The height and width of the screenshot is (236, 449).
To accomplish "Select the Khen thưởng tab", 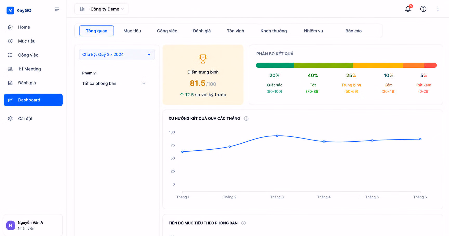I will (274, 31).
